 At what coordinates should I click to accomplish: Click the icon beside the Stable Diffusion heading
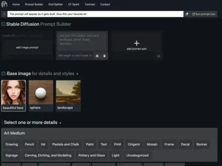[x=3, y=24]
